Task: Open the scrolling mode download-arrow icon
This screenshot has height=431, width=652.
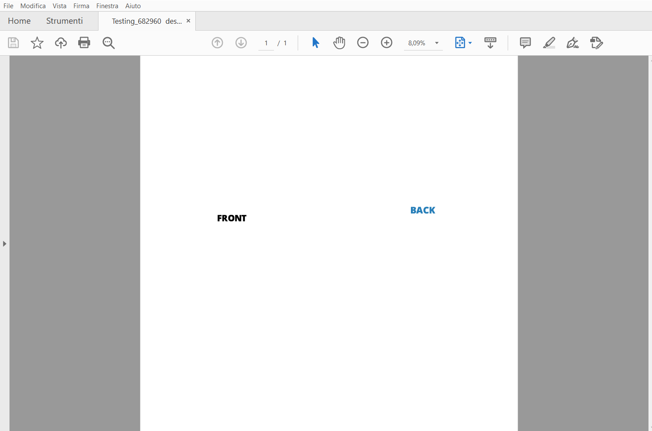Action: point(490,43)
